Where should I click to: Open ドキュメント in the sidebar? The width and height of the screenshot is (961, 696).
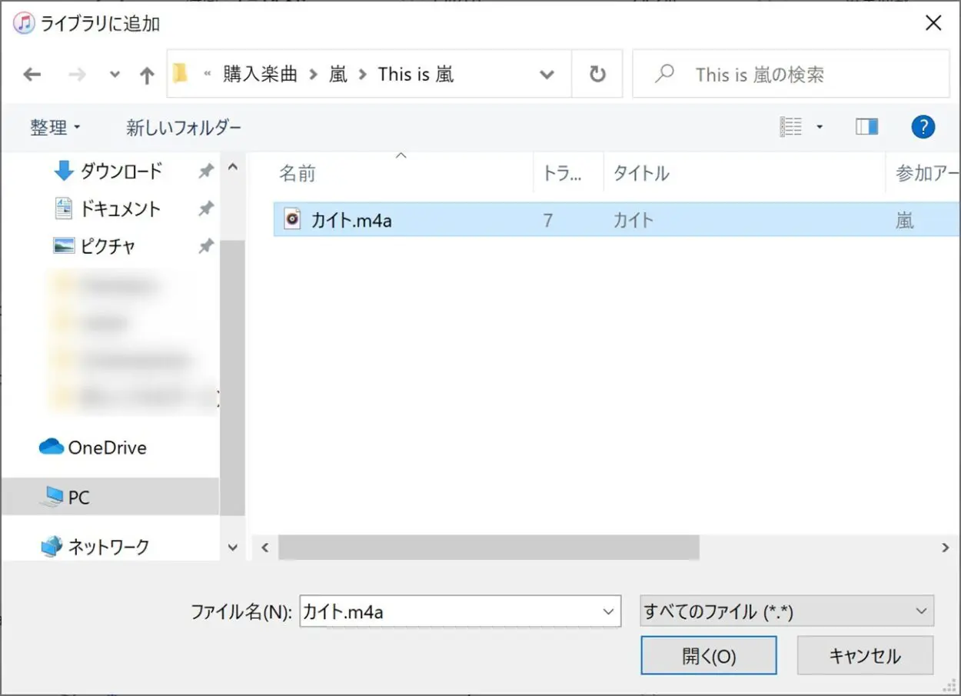[121, 209]
